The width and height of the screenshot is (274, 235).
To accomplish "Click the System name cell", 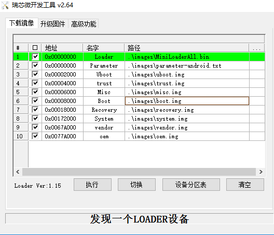I will pos(104,119).
